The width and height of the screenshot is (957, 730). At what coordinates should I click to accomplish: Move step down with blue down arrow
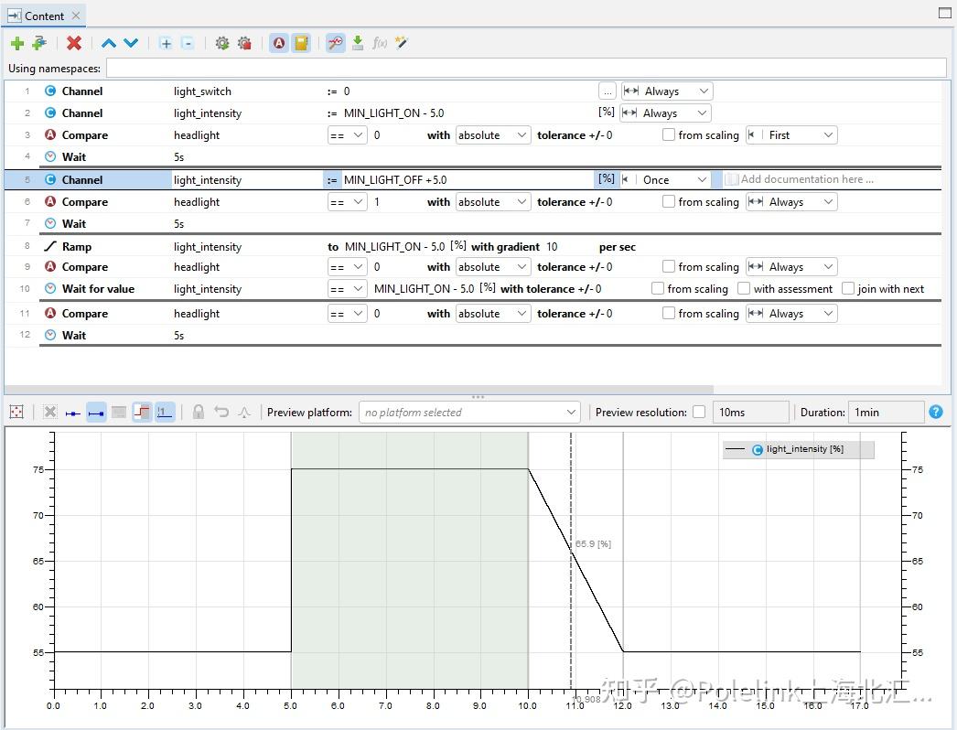pos(131,43)
